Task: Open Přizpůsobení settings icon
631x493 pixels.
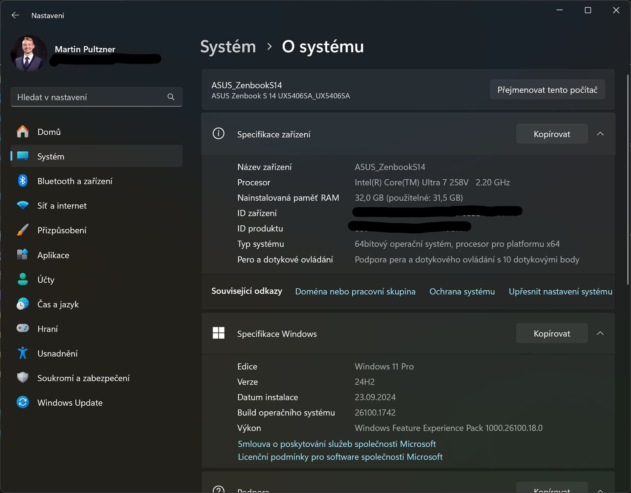Action: (23, 229)
